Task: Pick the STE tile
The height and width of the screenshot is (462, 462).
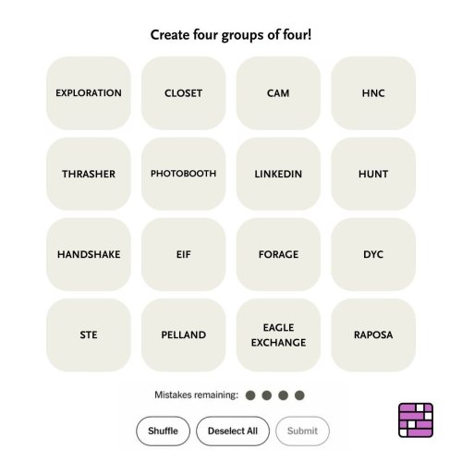Action: [x=89, y=334]
